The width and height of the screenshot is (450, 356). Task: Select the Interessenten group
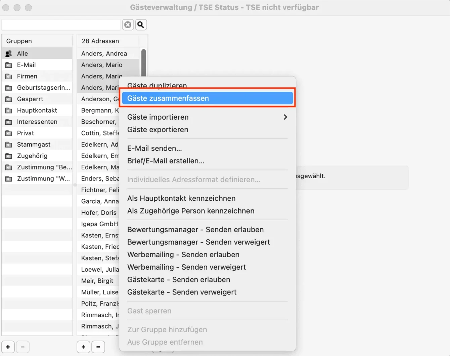(37, 122)
